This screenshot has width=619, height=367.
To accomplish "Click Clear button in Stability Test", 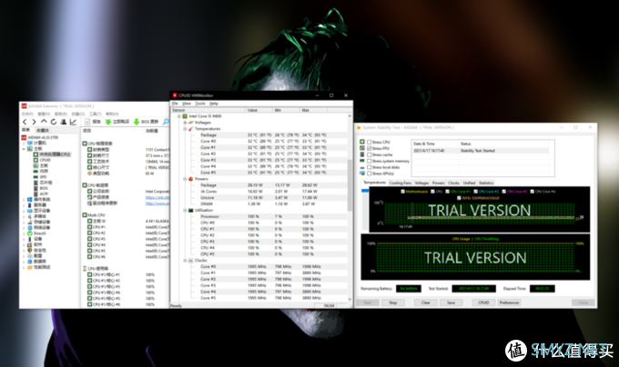I will point(426,303).
